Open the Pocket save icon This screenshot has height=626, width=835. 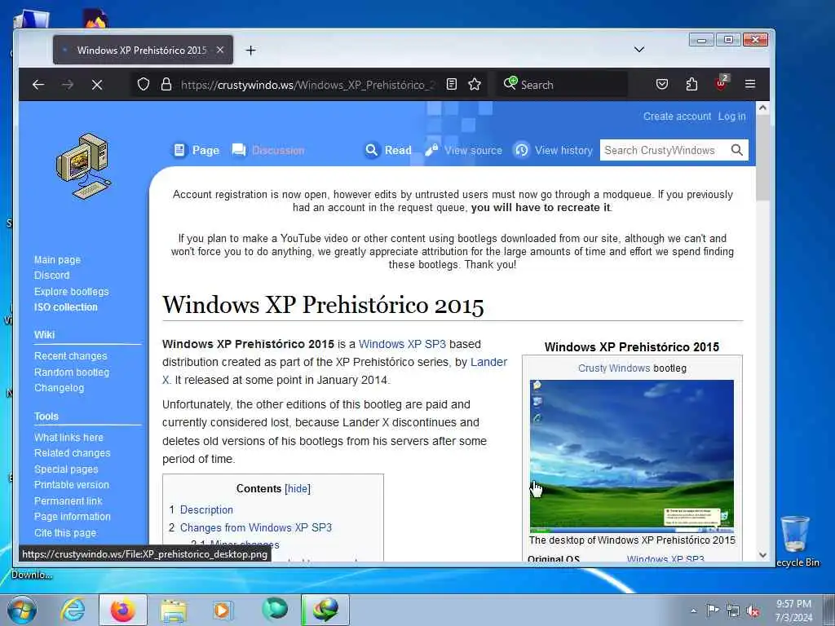(662, 84)
